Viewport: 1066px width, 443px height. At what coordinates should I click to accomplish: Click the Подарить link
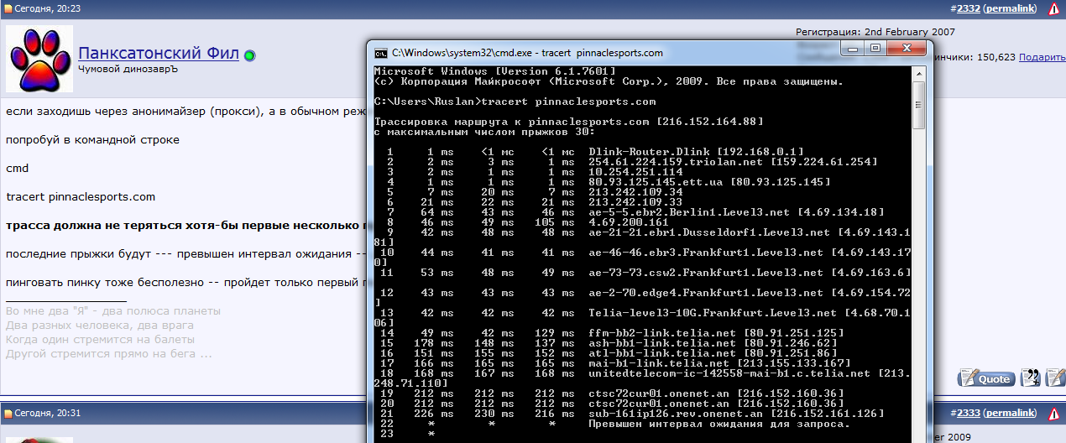click(1042, 57)
